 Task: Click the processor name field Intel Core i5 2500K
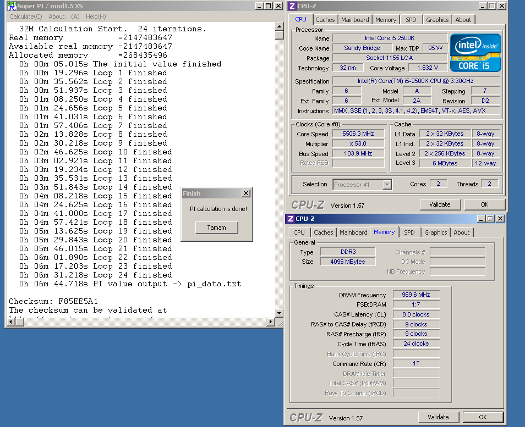pyautogui.click(x=390, y=38)
